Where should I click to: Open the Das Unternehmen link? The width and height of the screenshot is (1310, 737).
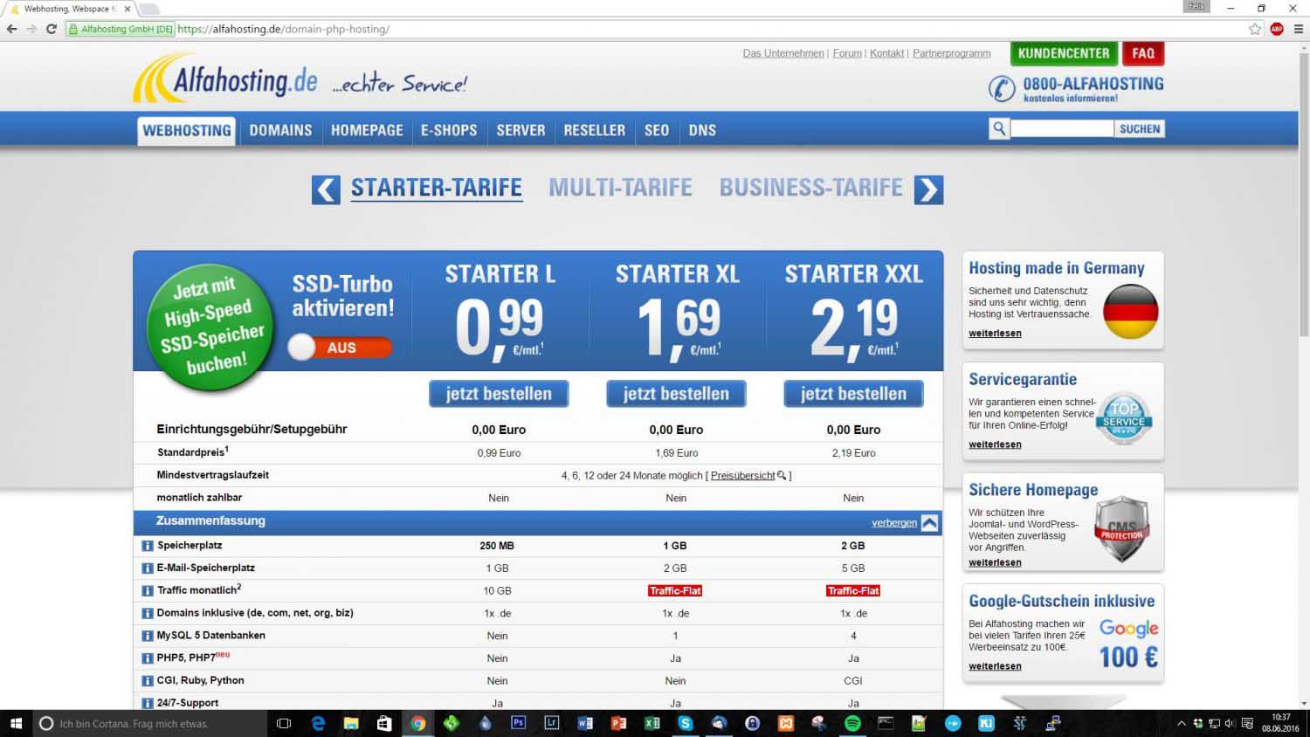[x=783, y=53]
